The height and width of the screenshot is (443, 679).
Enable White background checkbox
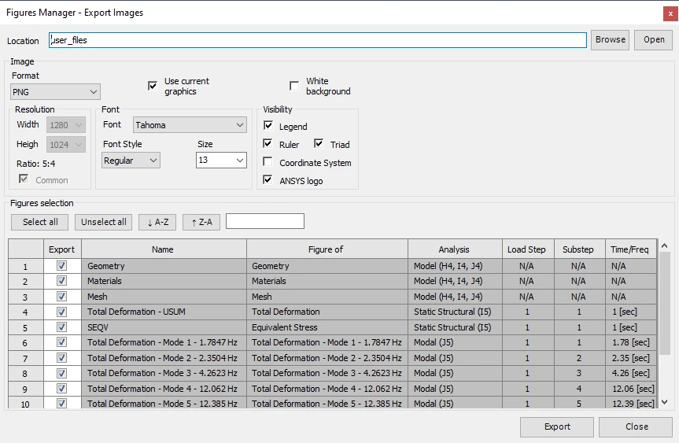click(x=294, y=86)
